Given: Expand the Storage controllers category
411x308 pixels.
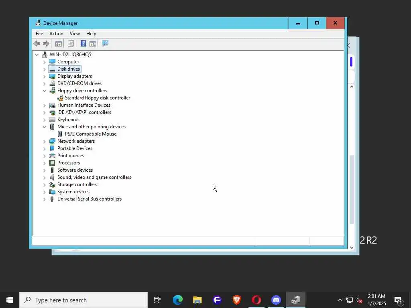Looking at the screenshot, I should (x=44, y=184).
